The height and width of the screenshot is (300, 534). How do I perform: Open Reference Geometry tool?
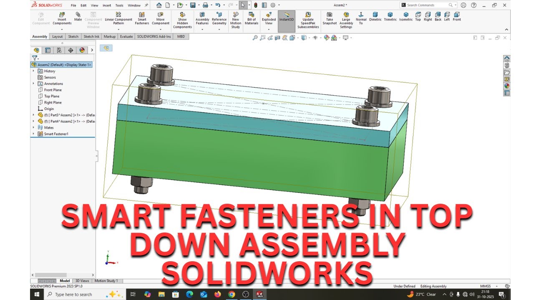tap(219, 18)
